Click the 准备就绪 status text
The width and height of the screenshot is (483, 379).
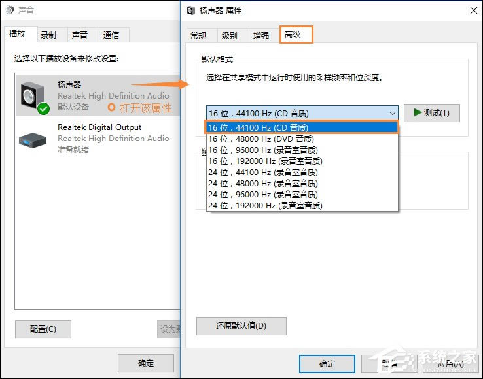73,150
